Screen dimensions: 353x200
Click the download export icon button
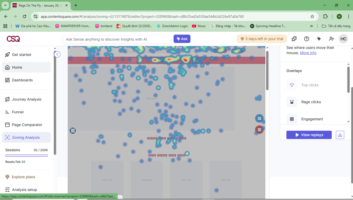340,135
